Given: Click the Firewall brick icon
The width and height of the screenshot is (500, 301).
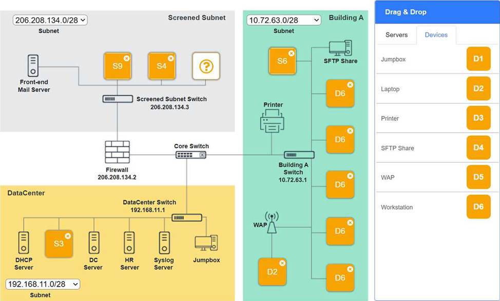Looking at the screenshot, I should (117, 152).
